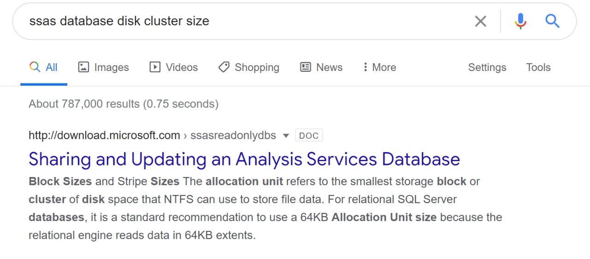590x259 pixels.
Task: Click the Videos play icon
Action: click(x=155, y=67)
